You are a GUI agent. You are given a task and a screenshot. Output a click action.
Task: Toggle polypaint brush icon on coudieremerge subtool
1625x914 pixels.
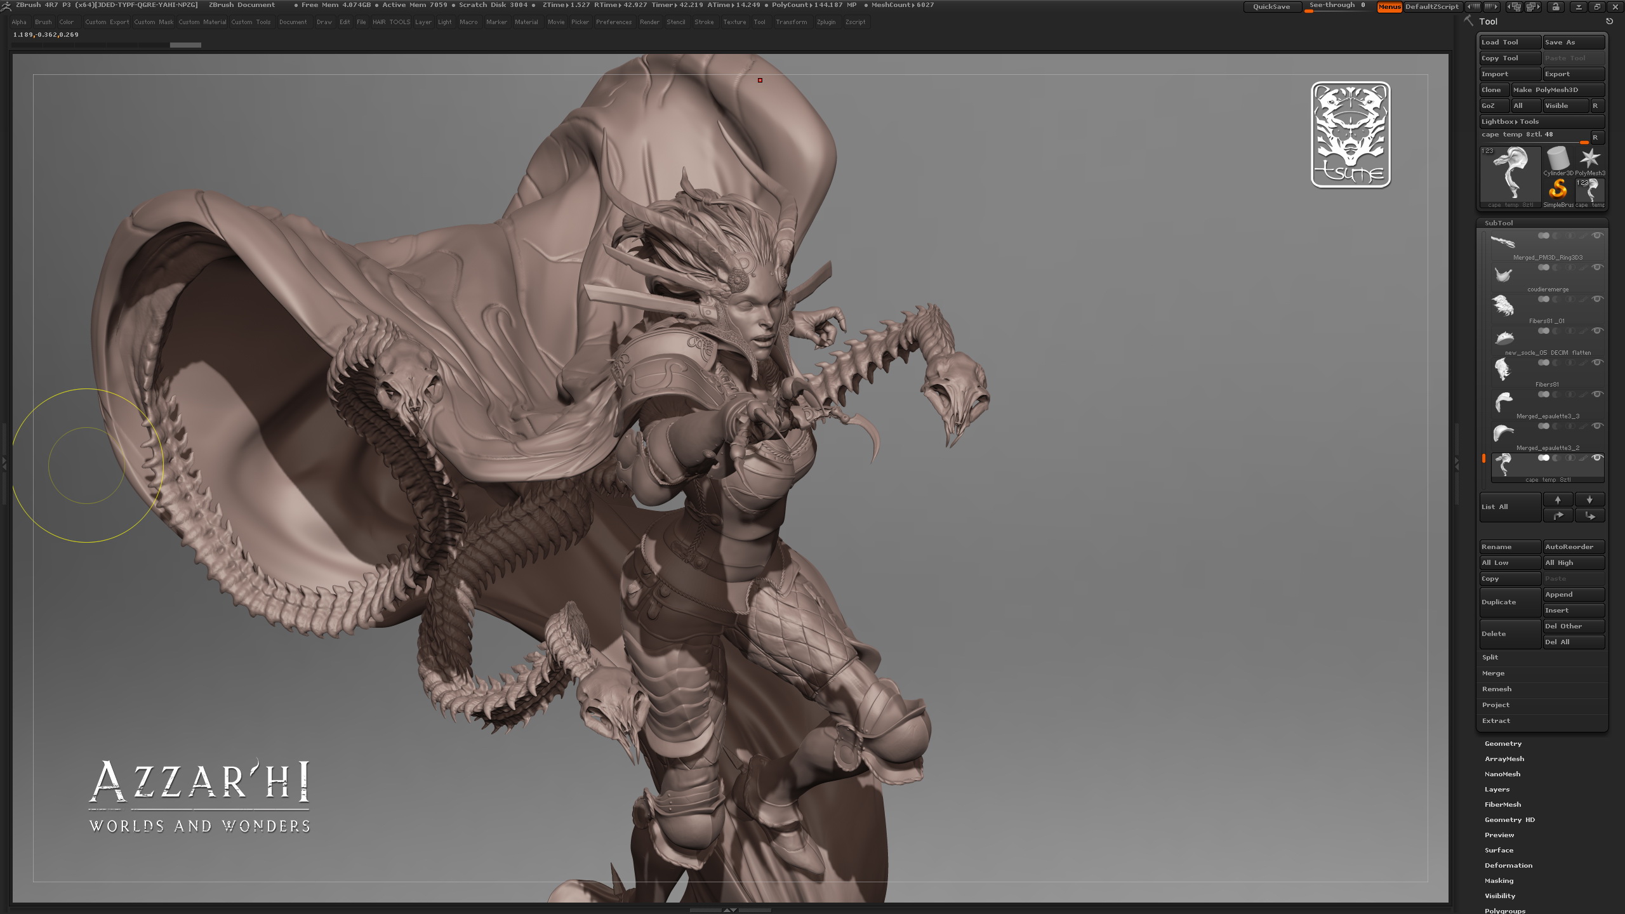(1584, 267)
